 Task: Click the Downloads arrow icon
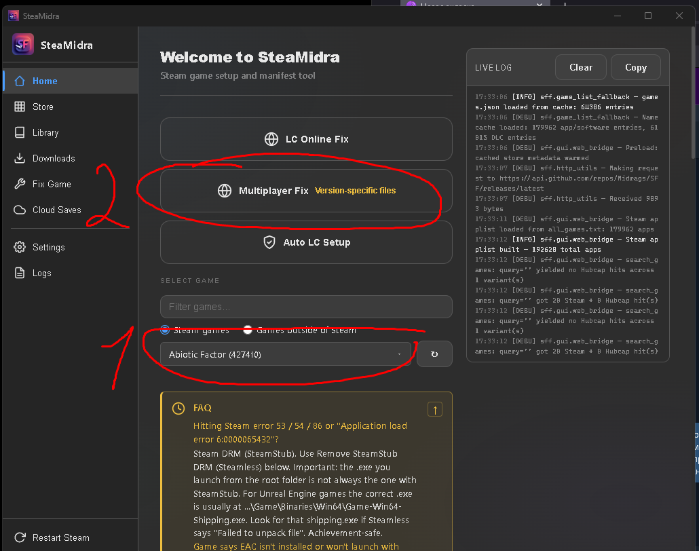point(20,158)
